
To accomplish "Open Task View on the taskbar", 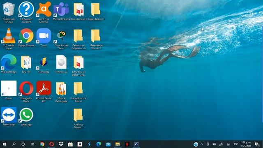I will [32, 144].
